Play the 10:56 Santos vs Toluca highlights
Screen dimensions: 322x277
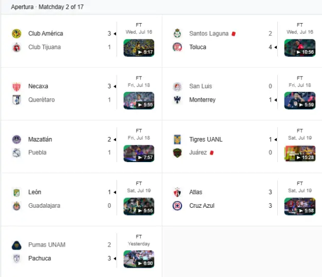coord(299,48)
